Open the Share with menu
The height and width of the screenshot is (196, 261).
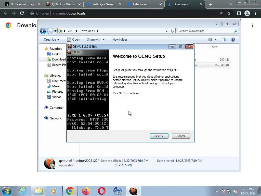(96, 40)
